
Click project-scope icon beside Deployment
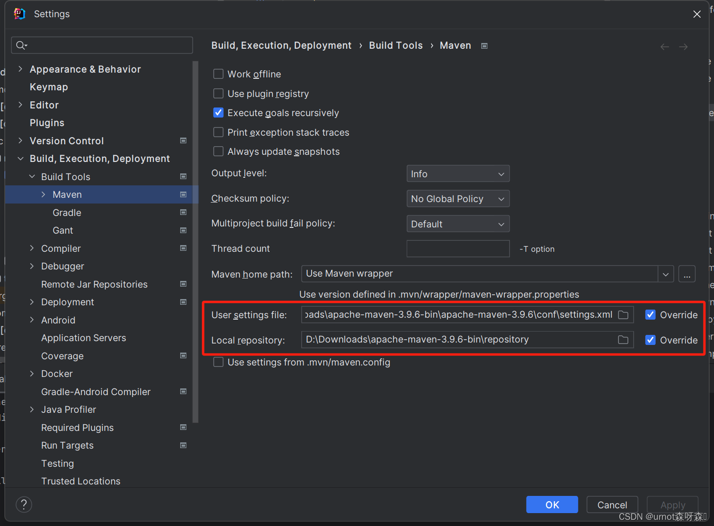pos(183,302)
